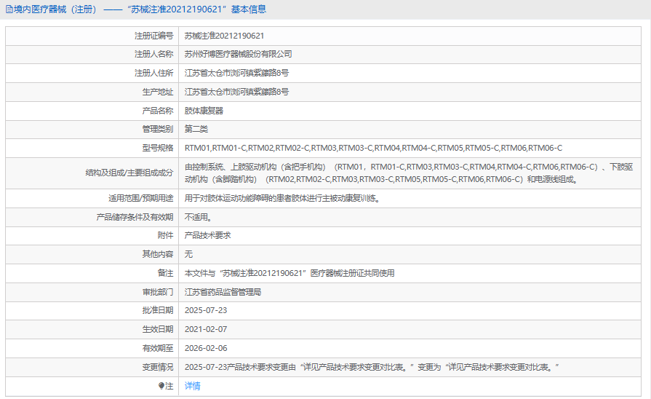Select registrant name 苏州好博医疗器械股份有限公司
The width and height of the screenshot is (651, 399).
[x=239, y=54]
